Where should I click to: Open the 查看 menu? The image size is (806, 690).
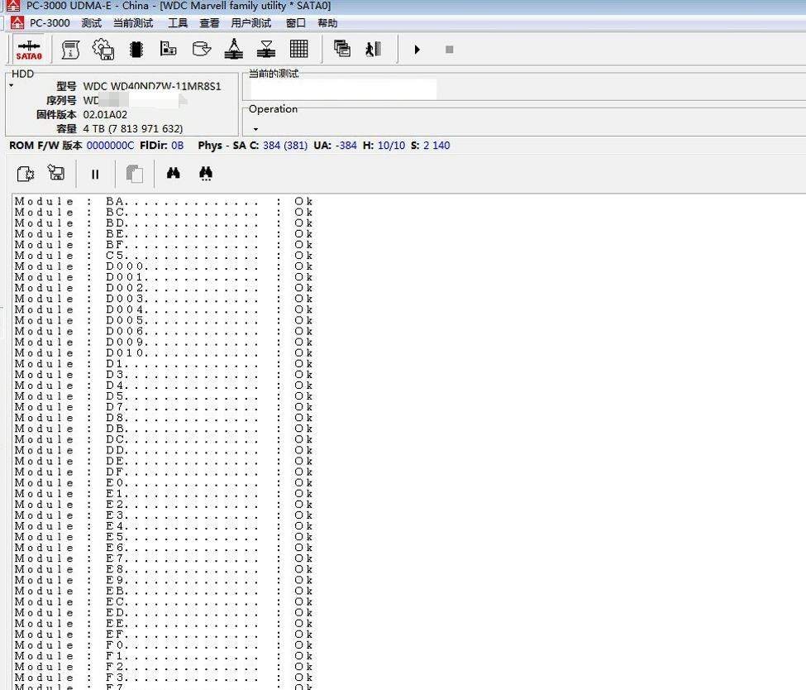click(209, 23)
